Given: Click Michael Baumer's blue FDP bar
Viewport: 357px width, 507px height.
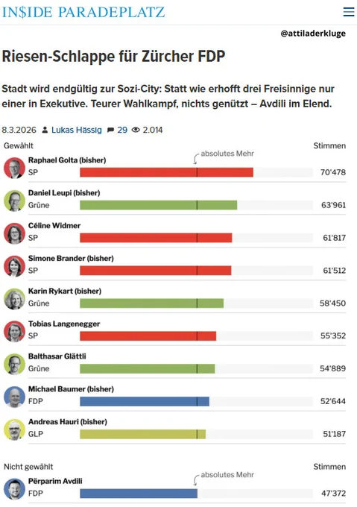Looking at the screenshot, I should coord(145,401).
